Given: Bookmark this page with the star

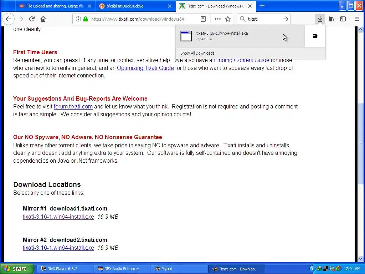Looking at the screenshot, I should click(228, 19).
